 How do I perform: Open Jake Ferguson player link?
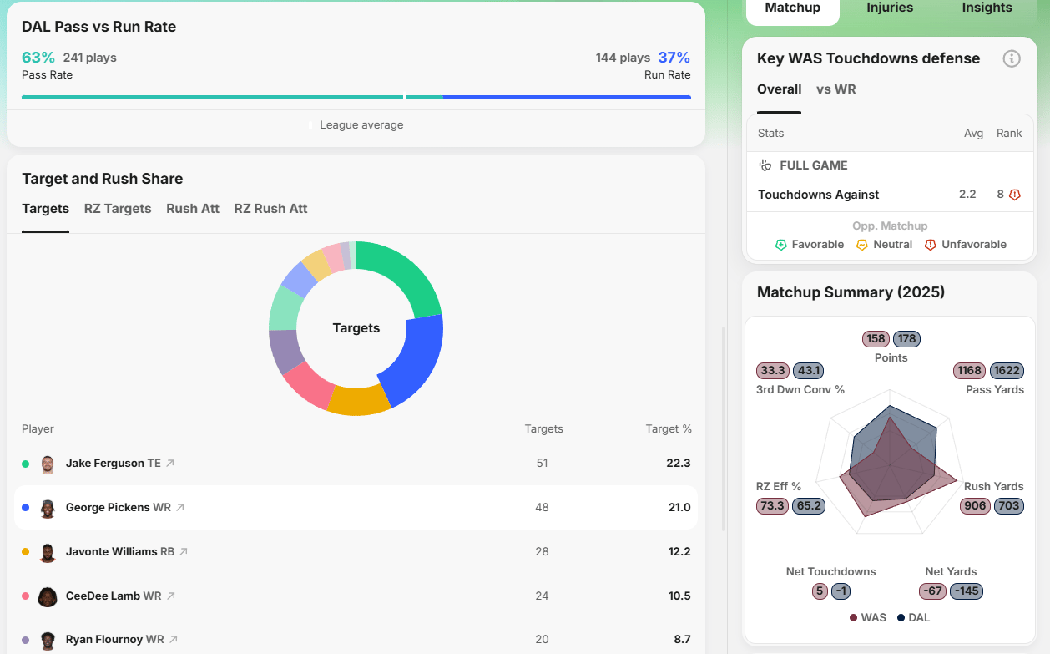pyautogui.click(x=105, y=463)
